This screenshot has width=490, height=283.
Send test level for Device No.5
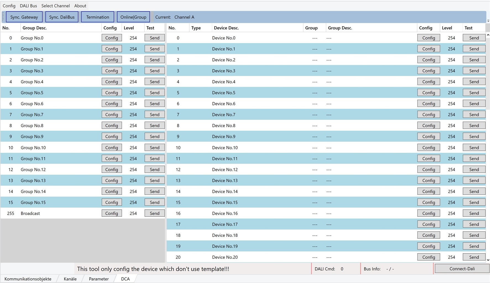click(474, 93)
